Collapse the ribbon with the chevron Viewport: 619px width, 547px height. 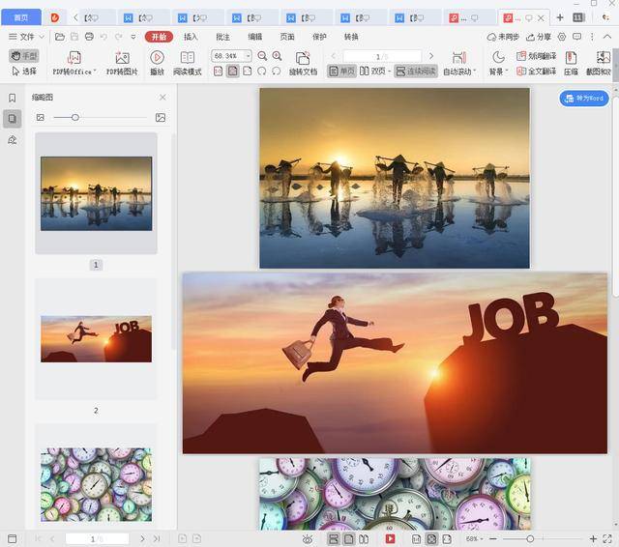[x=607, y=37]
